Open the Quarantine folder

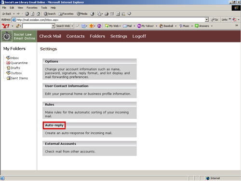coord(17,63)
